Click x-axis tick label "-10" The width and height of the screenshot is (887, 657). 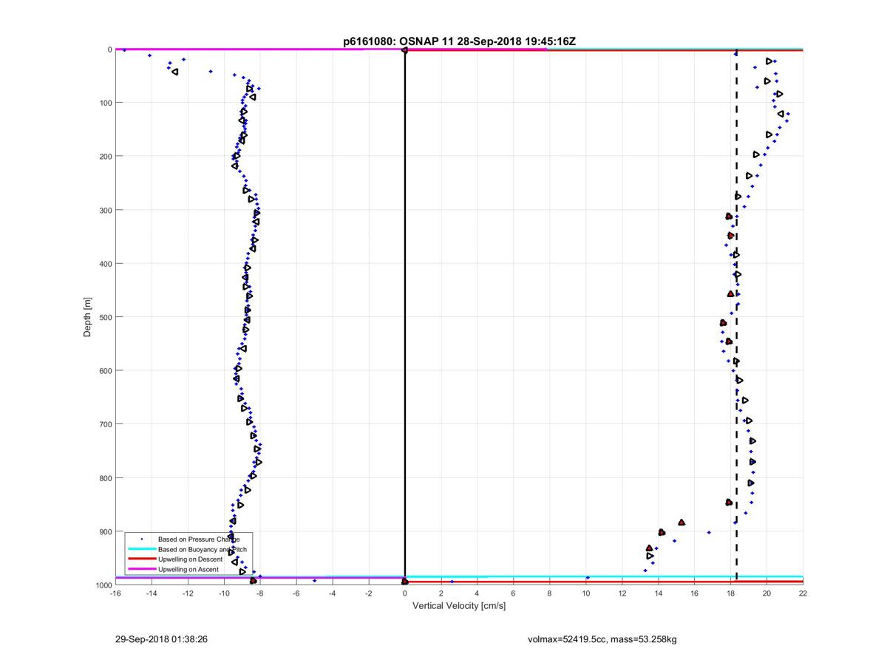click(224, 593)
